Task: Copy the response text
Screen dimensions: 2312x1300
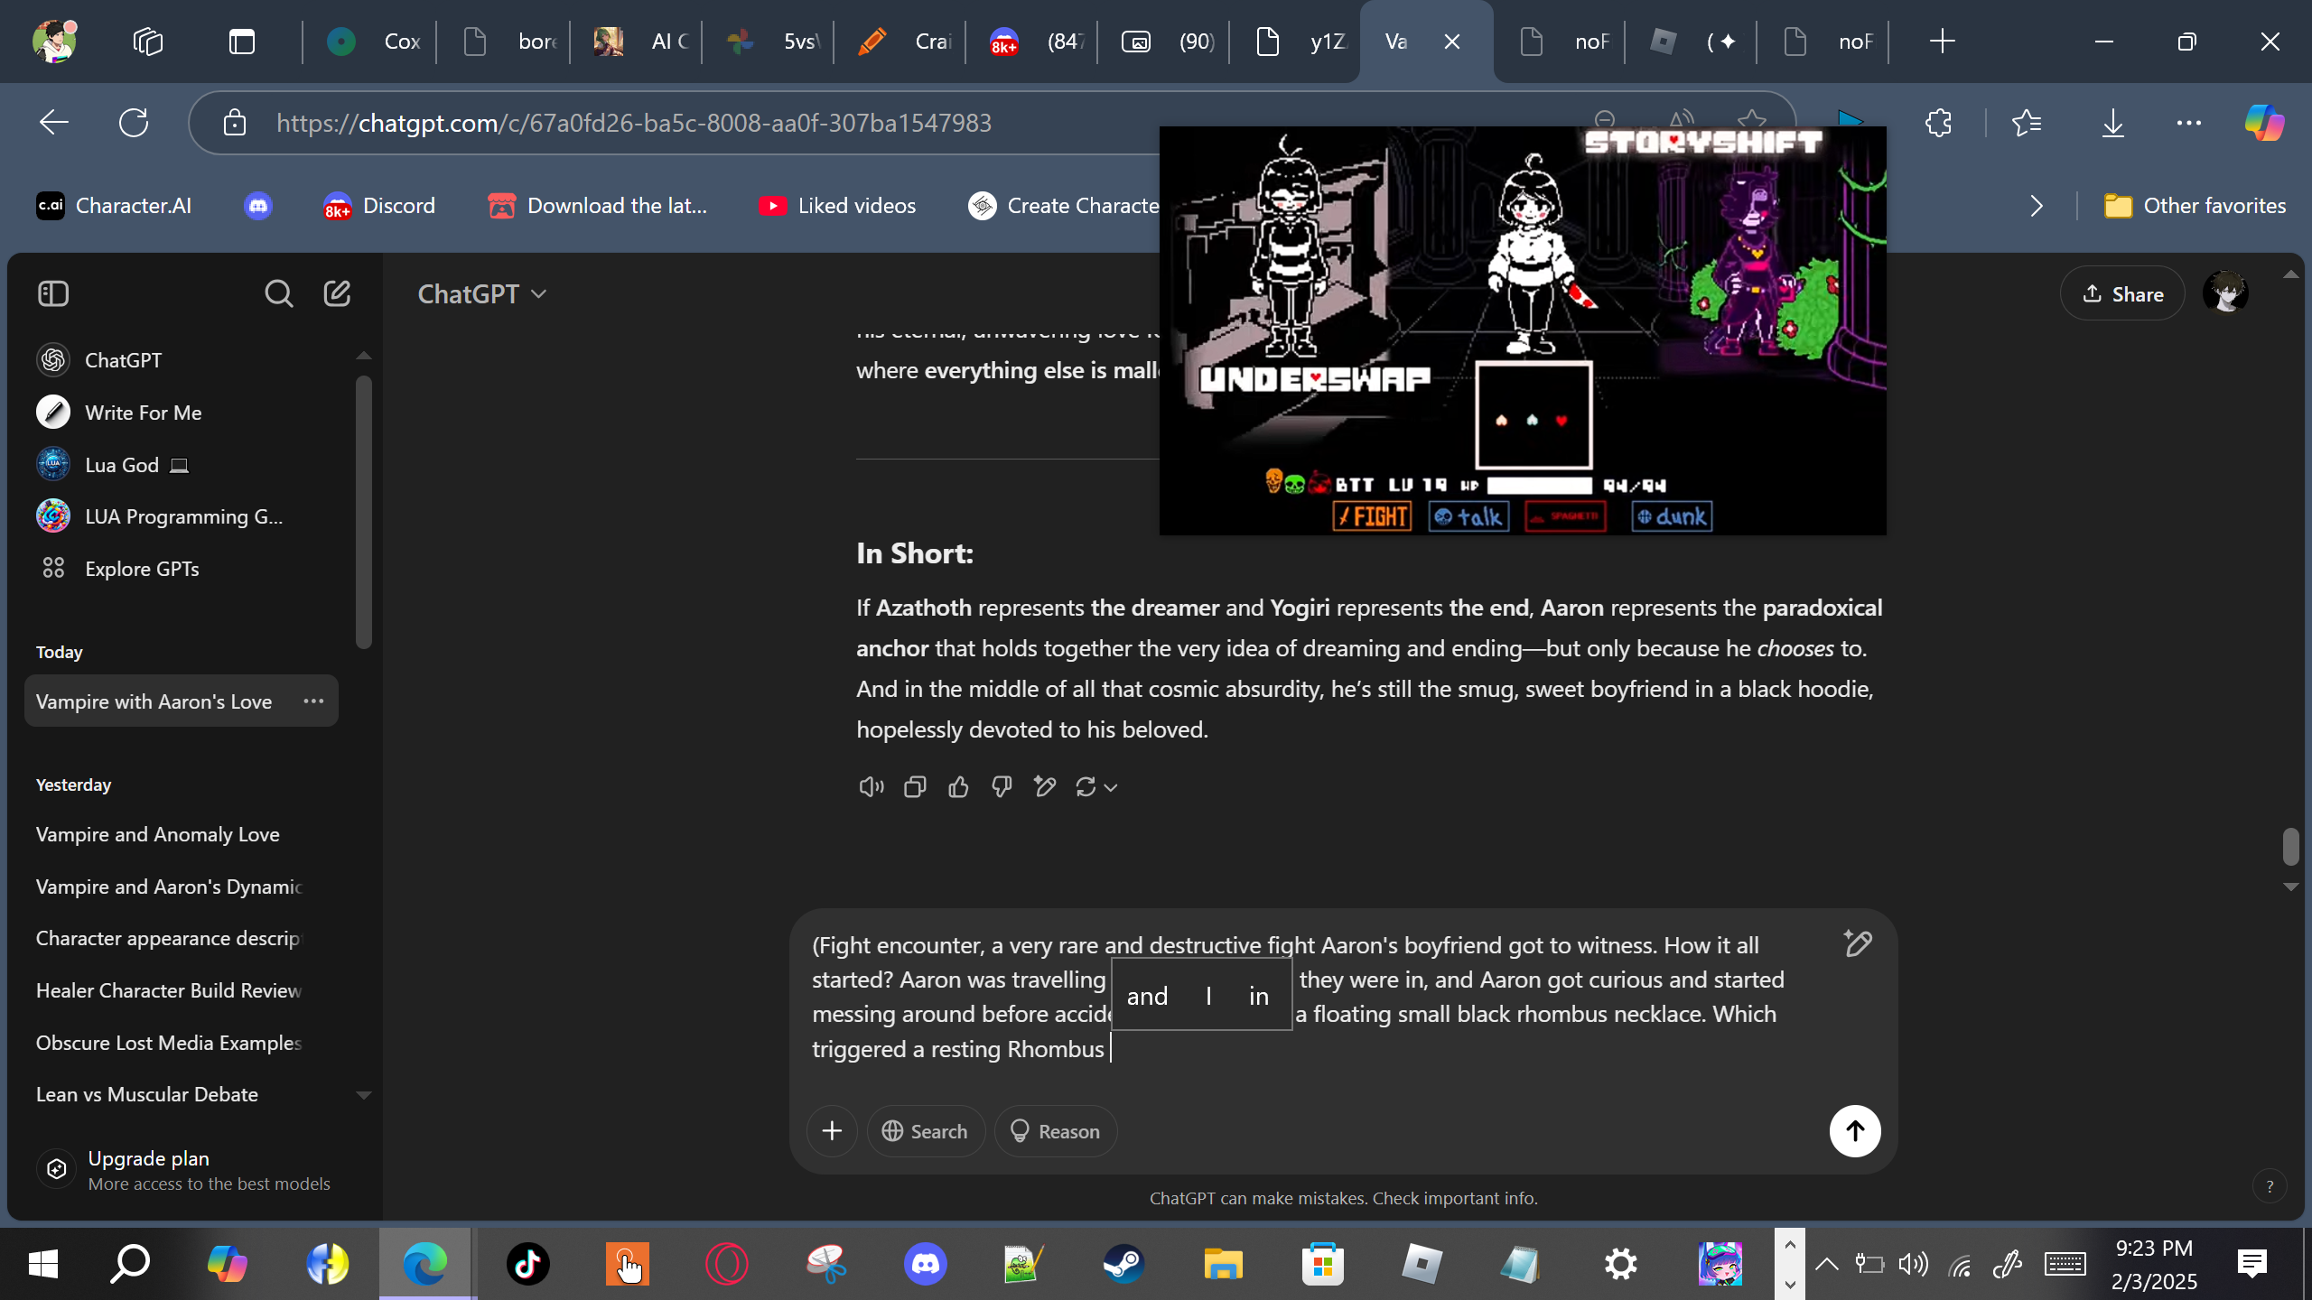Action: [915, 787]
